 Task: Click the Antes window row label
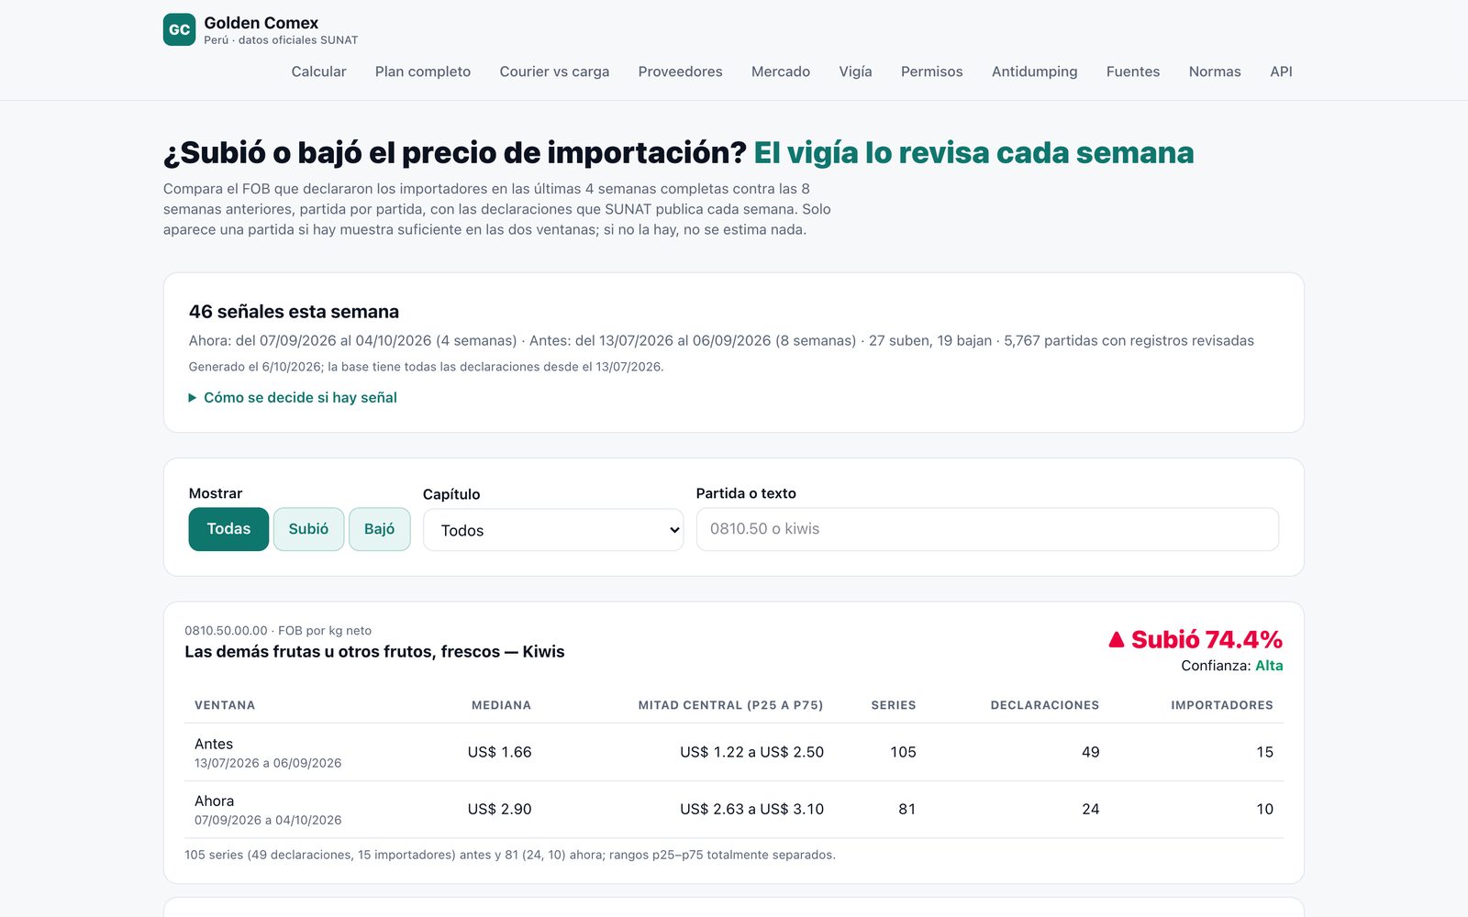point(214,744)
